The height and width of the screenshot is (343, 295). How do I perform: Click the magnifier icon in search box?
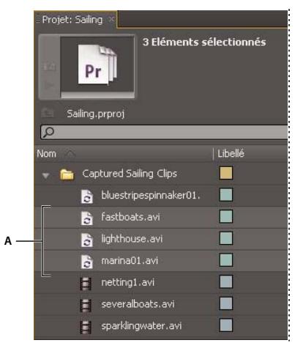pyautogui.click(x=48, y=132)
